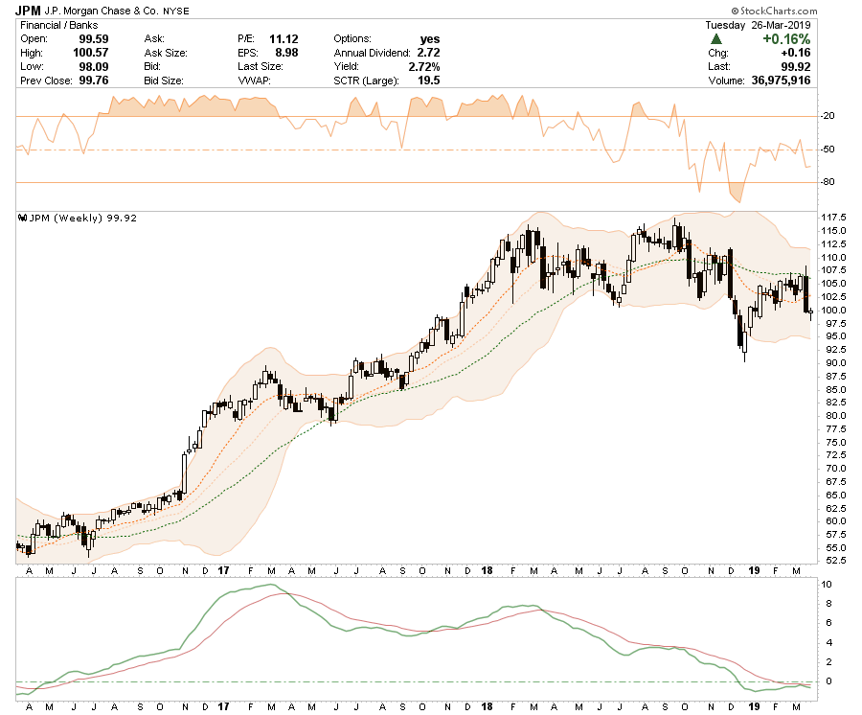862x715 pixels.
Task: Click the NYSE exchange label
Action: click(x=176, y=11)
